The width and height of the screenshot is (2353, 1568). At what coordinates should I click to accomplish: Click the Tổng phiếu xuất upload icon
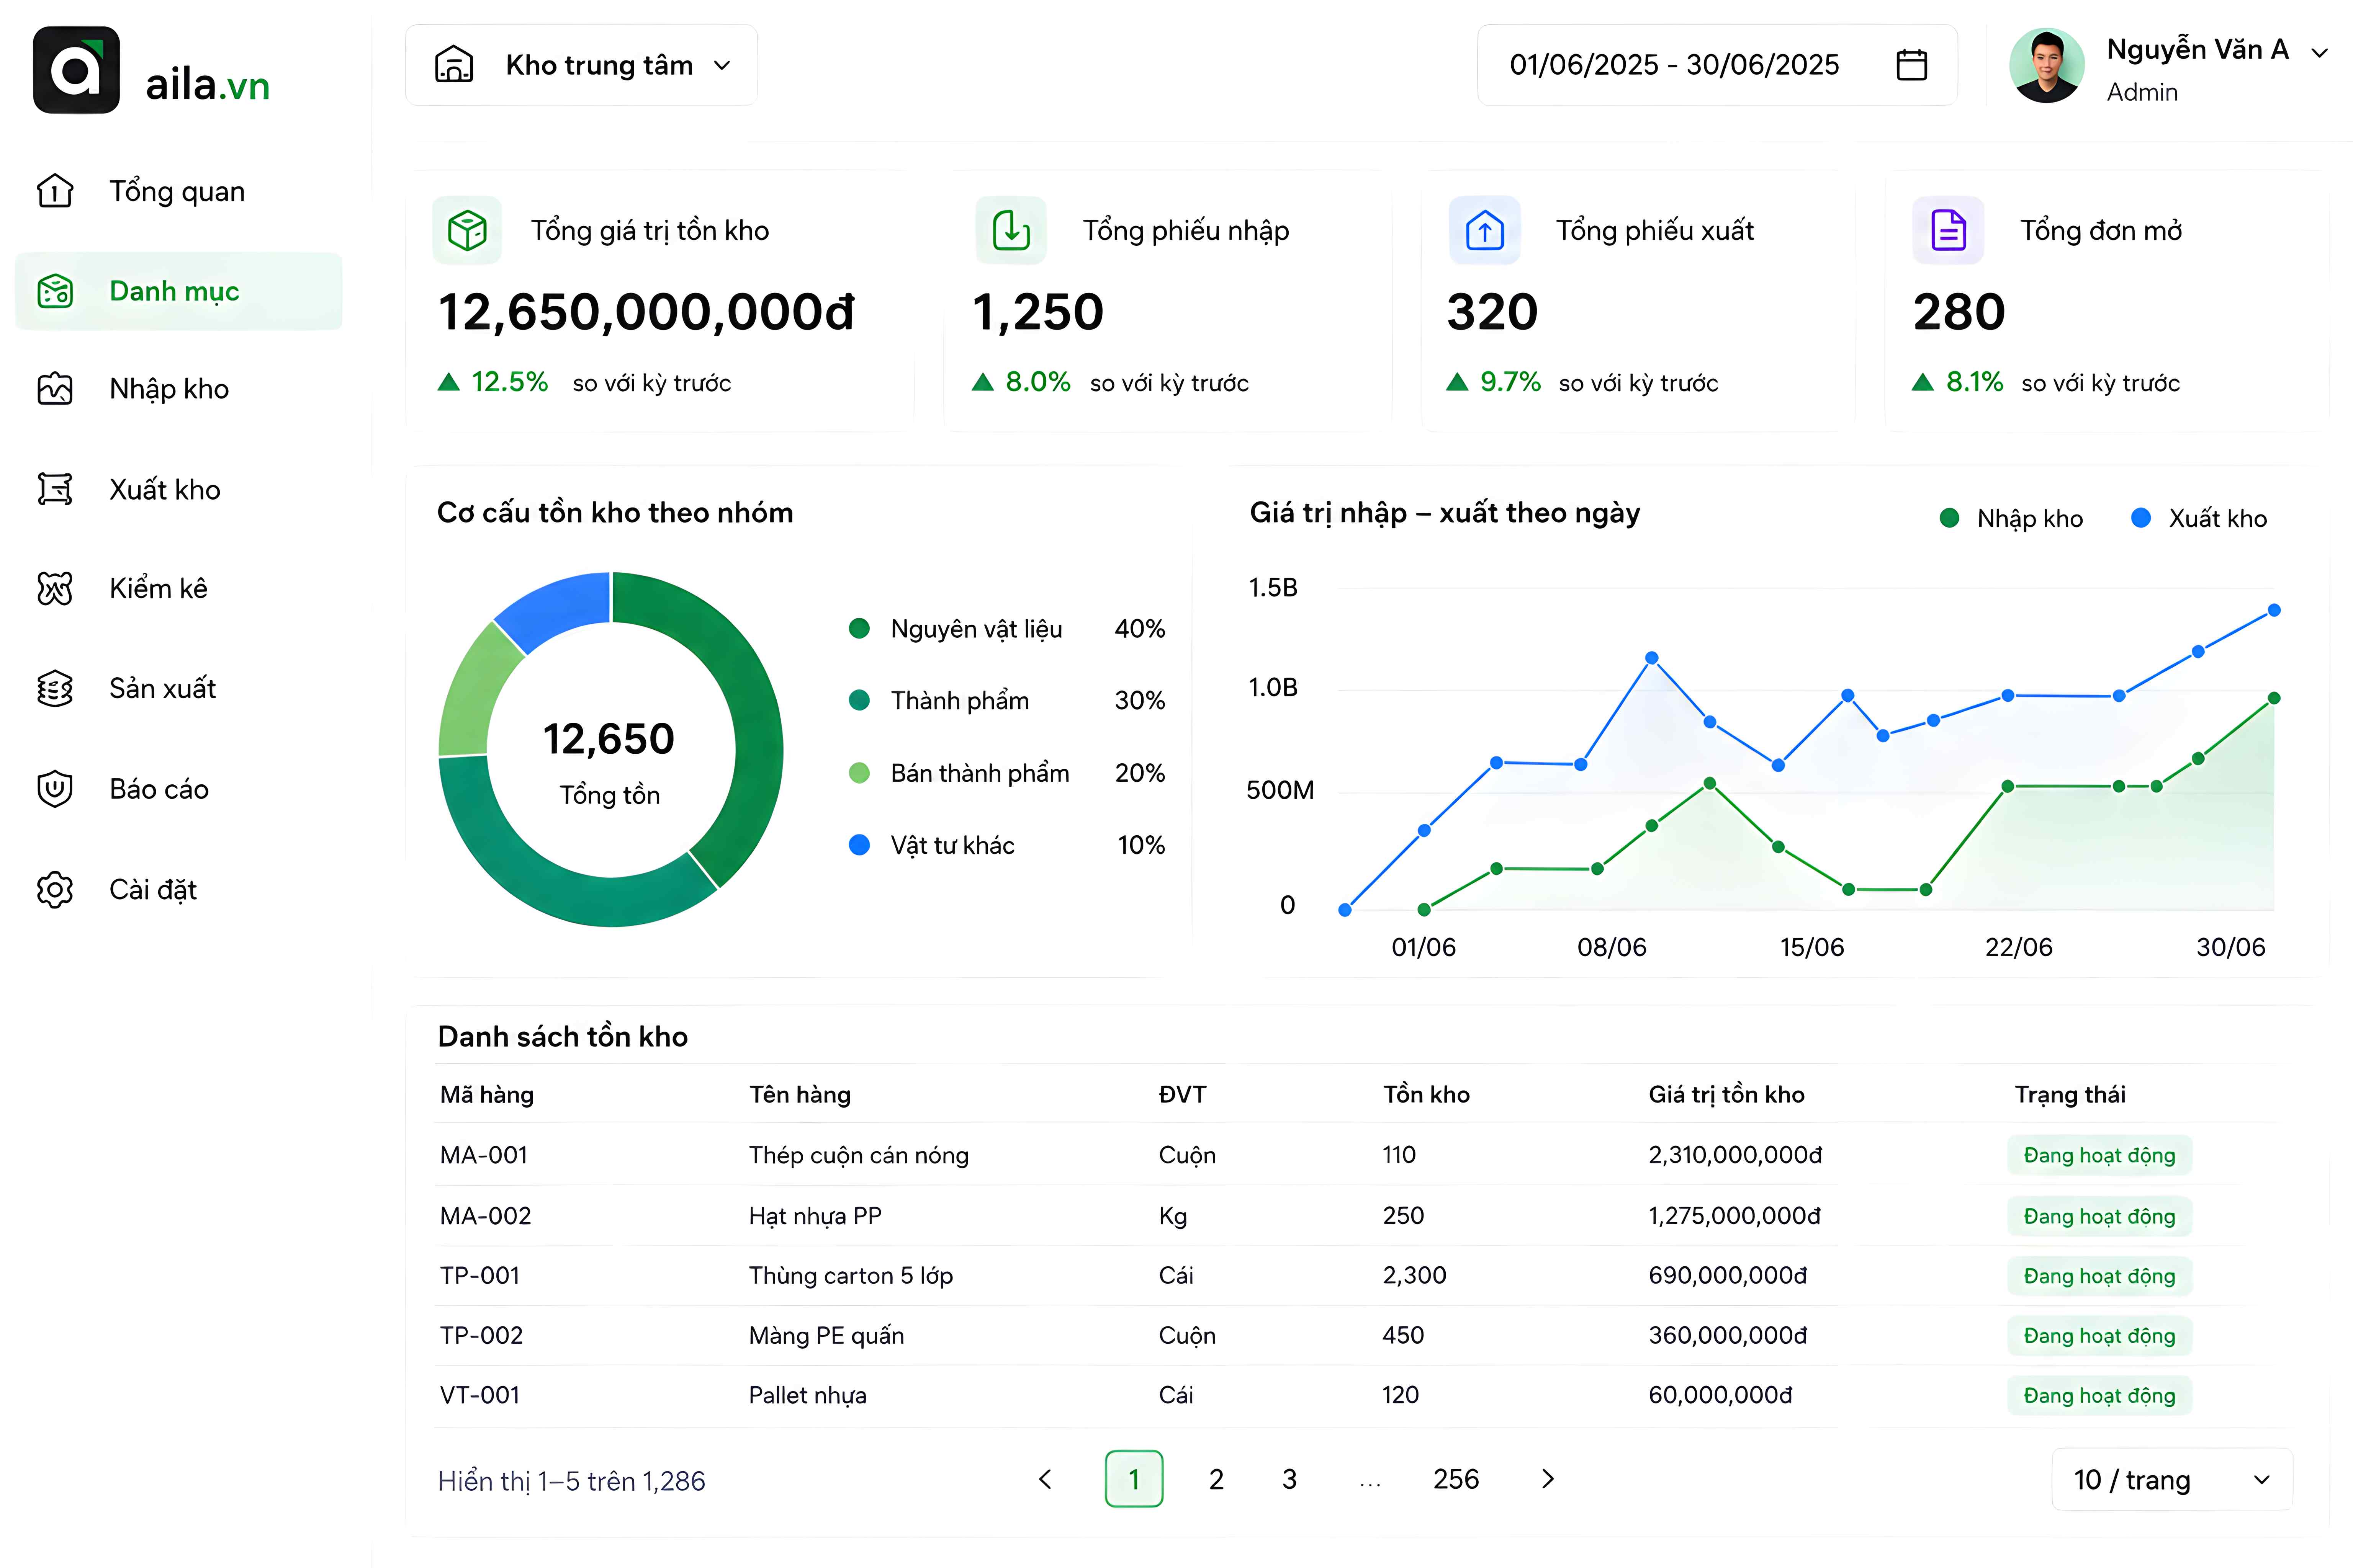[x=1485, y=231]
